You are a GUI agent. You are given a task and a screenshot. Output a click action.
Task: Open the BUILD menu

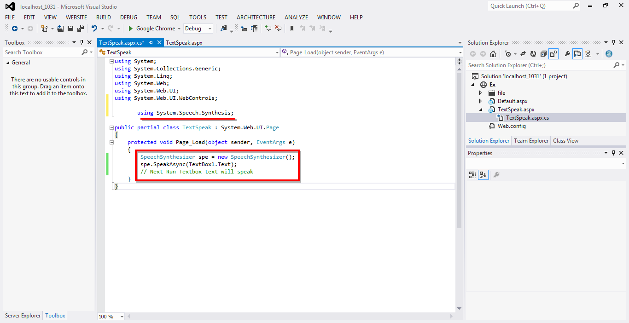pyautogui.click(x=103, y=17)
